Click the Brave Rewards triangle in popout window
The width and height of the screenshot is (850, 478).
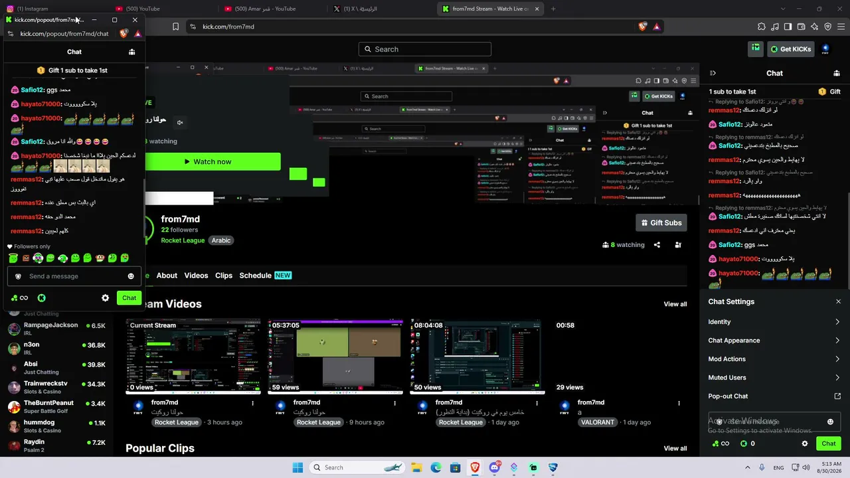(x=137, y=34)
